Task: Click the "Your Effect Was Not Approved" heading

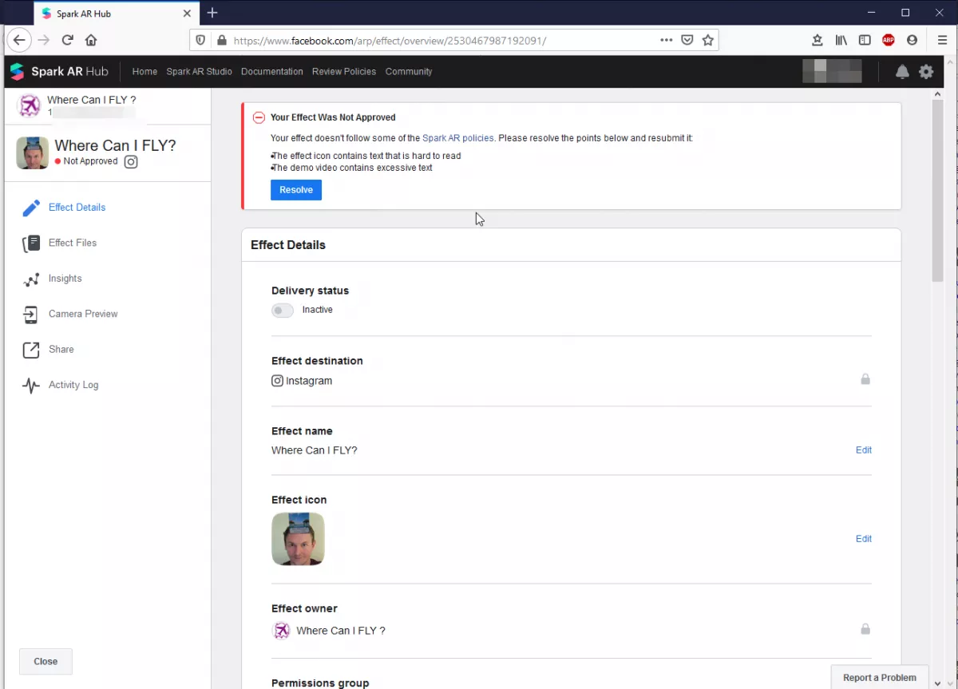Action: tap(333, 117)
